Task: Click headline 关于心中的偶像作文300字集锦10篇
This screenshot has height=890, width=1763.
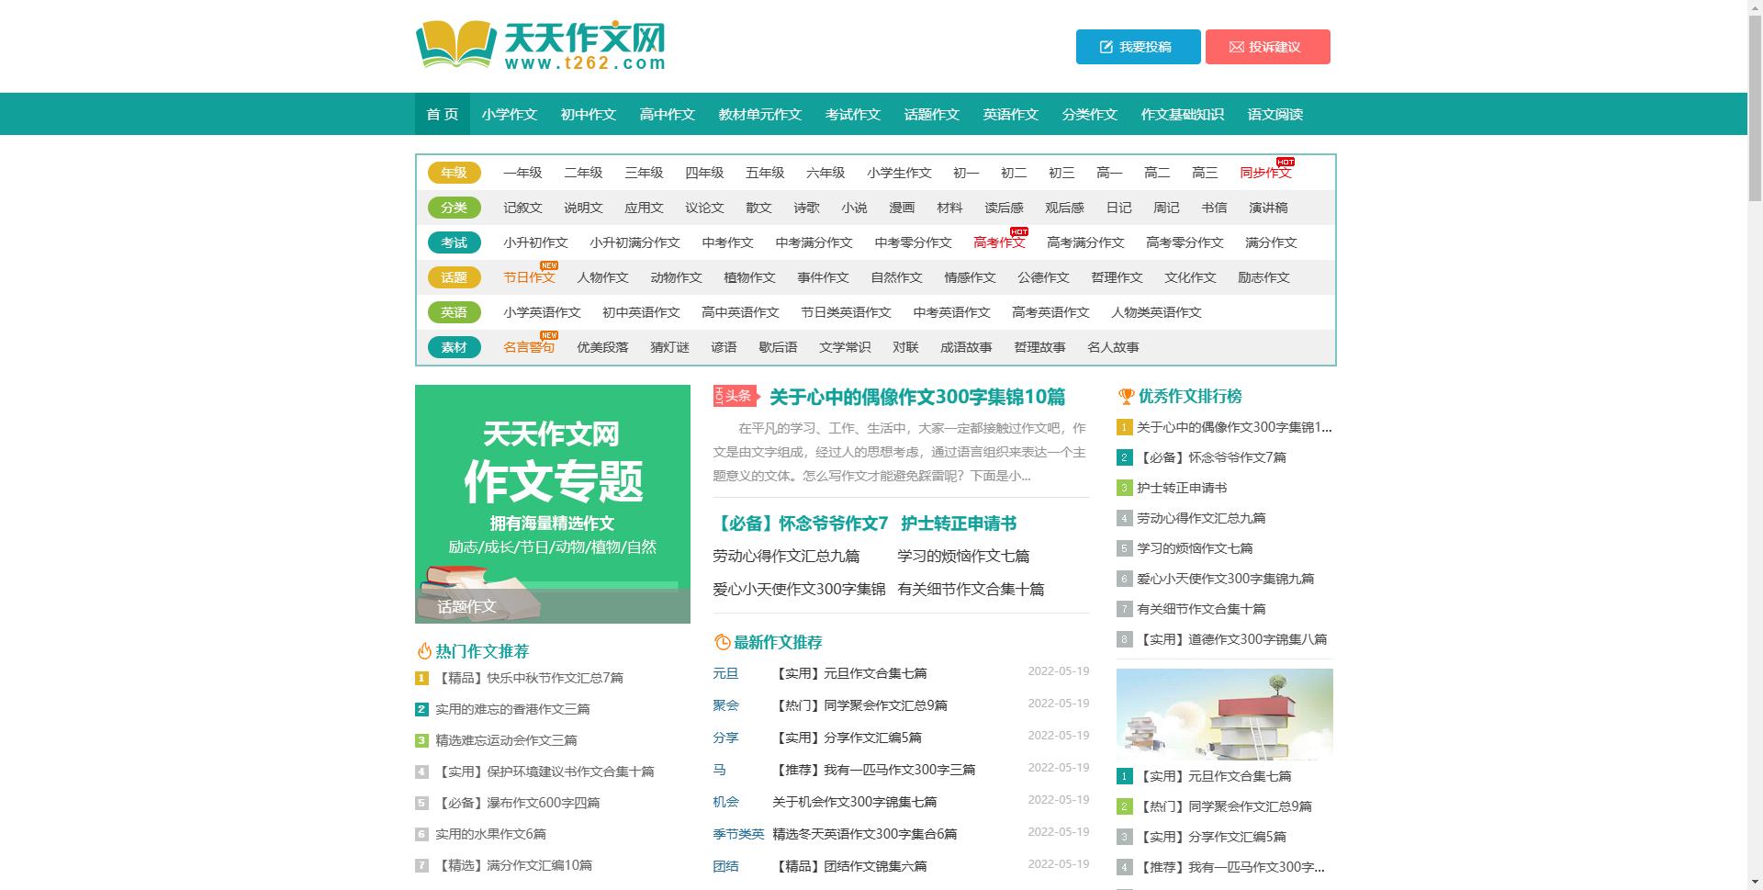Action: pos(917,399)
